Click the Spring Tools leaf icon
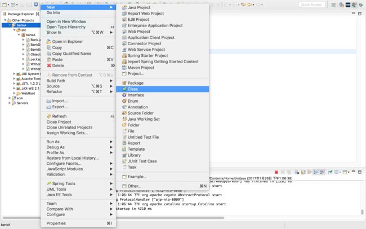366x229 pixels. 49,183
